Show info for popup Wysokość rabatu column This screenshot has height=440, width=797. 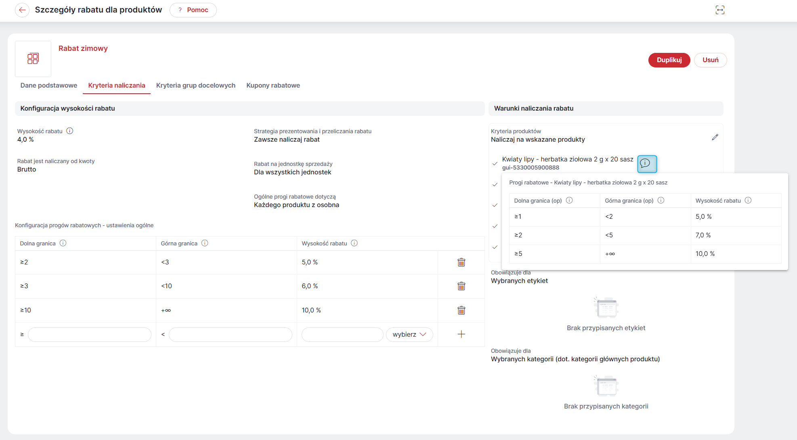[748, 200]
